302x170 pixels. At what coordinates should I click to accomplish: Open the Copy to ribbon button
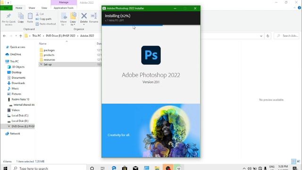coord(73,19)
